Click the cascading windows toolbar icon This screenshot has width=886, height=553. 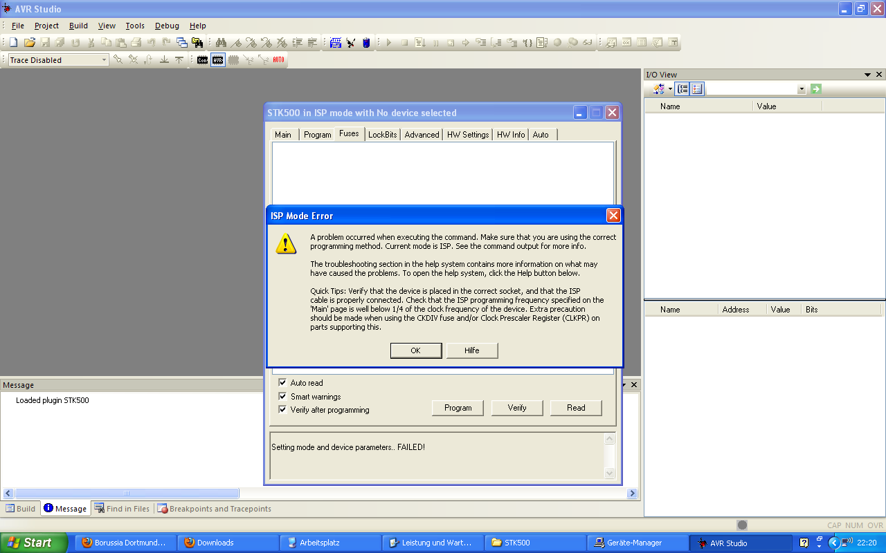(181, 43)
